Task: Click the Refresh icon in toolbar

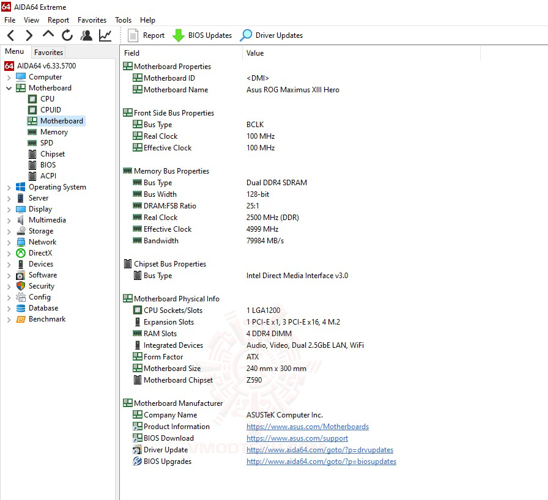Action: 67,35
